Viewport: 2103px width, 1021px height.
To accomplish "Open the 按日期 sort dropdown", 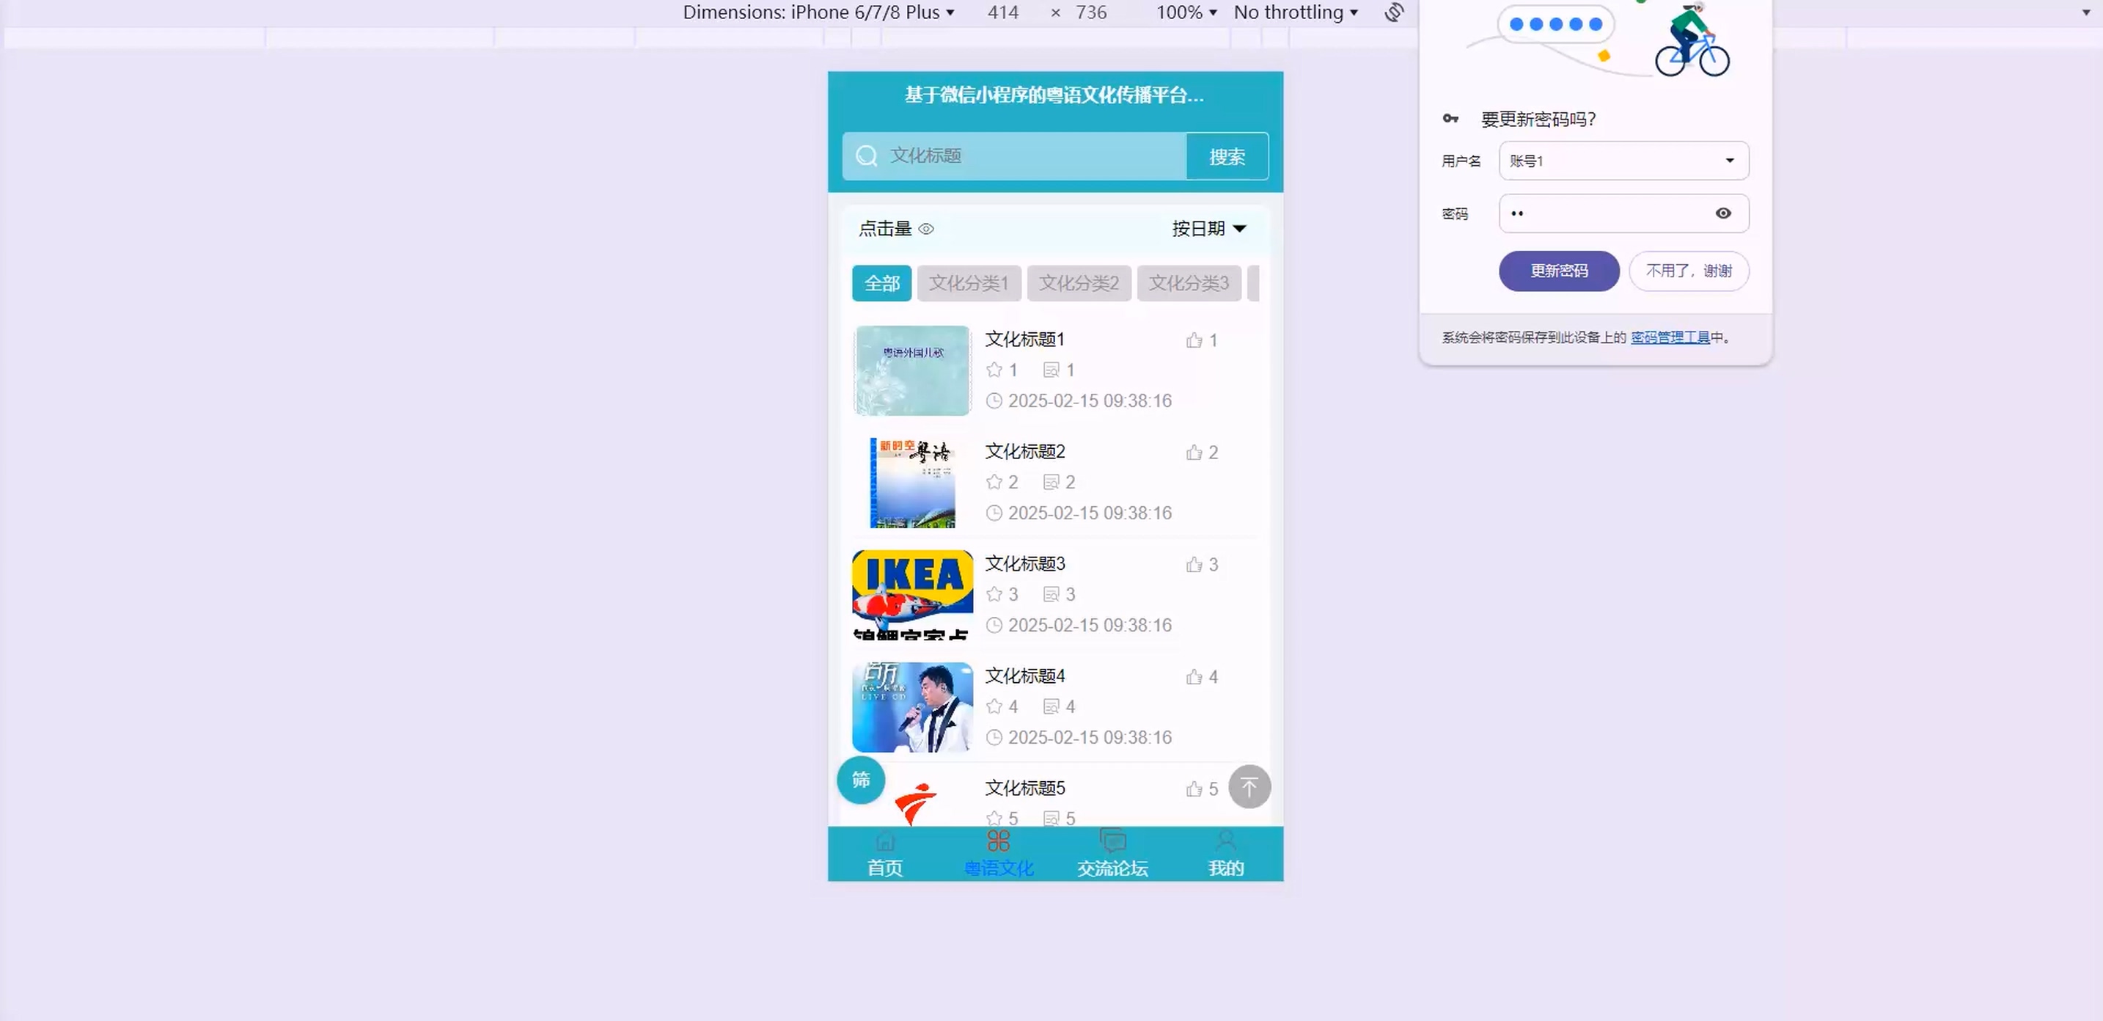I will pyautogui.click(x=1208, y=229).
